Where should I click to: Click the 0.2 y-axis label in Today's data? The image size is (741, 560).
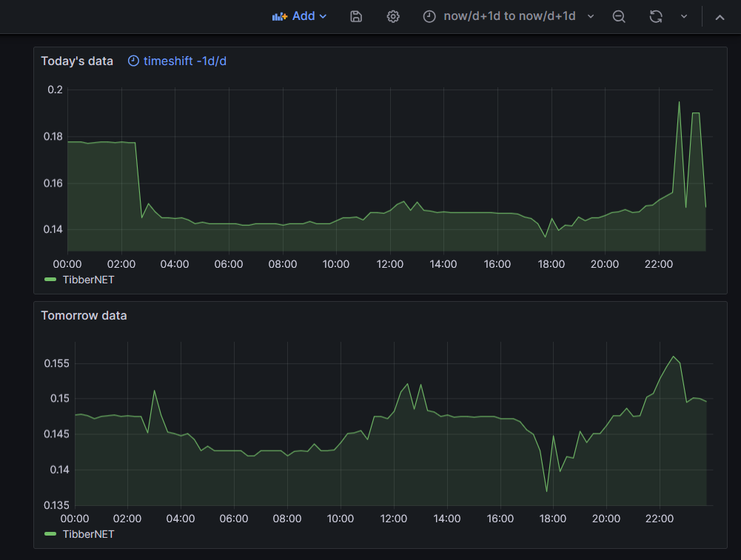(x=55, y=90)
